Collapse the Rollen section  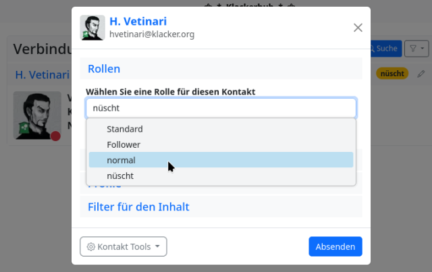tap(104, 69)
